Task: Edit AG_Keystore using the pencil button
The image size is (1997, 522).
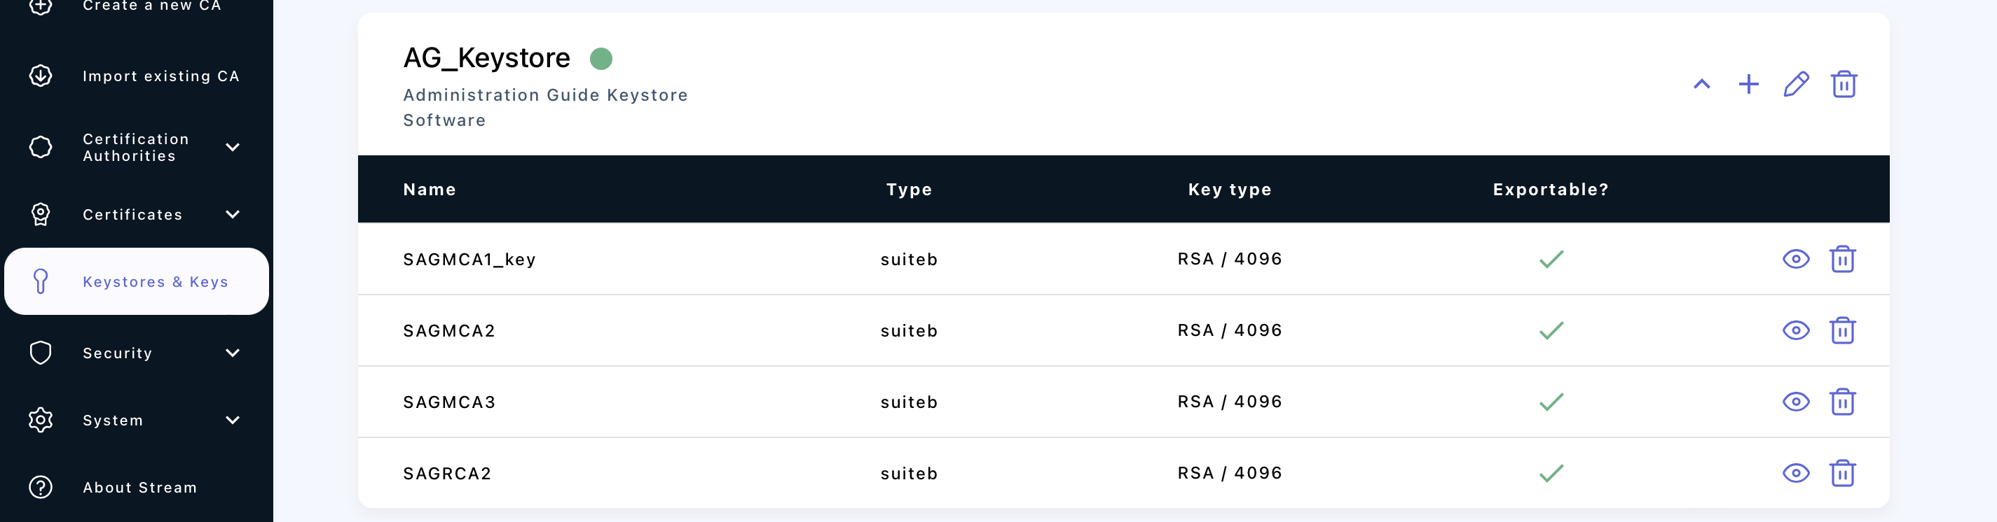Action: tap(1797, 85)
